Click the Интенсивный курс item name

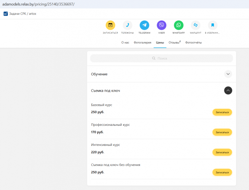pos(105,145)
